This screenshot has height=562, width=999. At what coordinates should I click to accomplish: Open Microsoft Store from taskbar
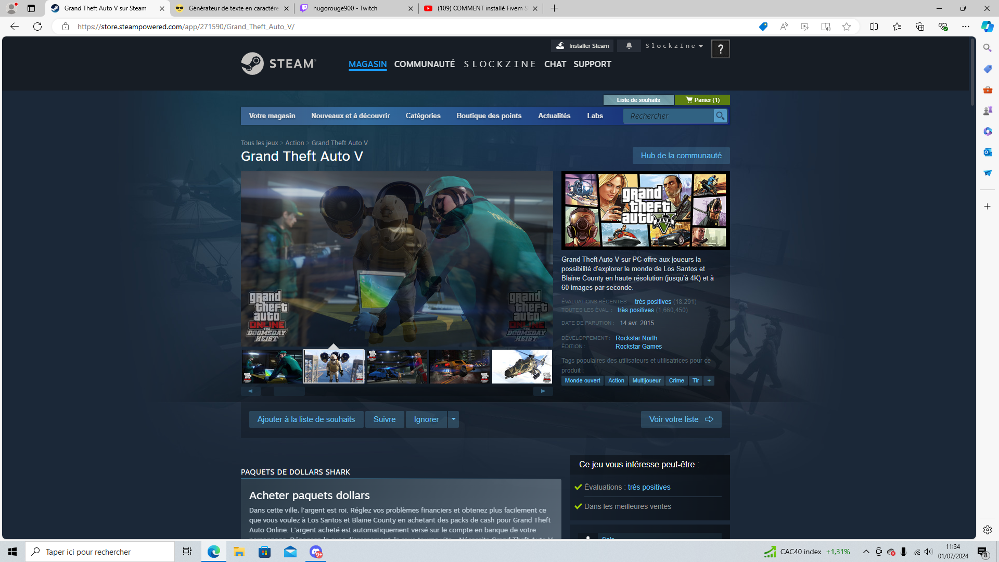point(264,552)
